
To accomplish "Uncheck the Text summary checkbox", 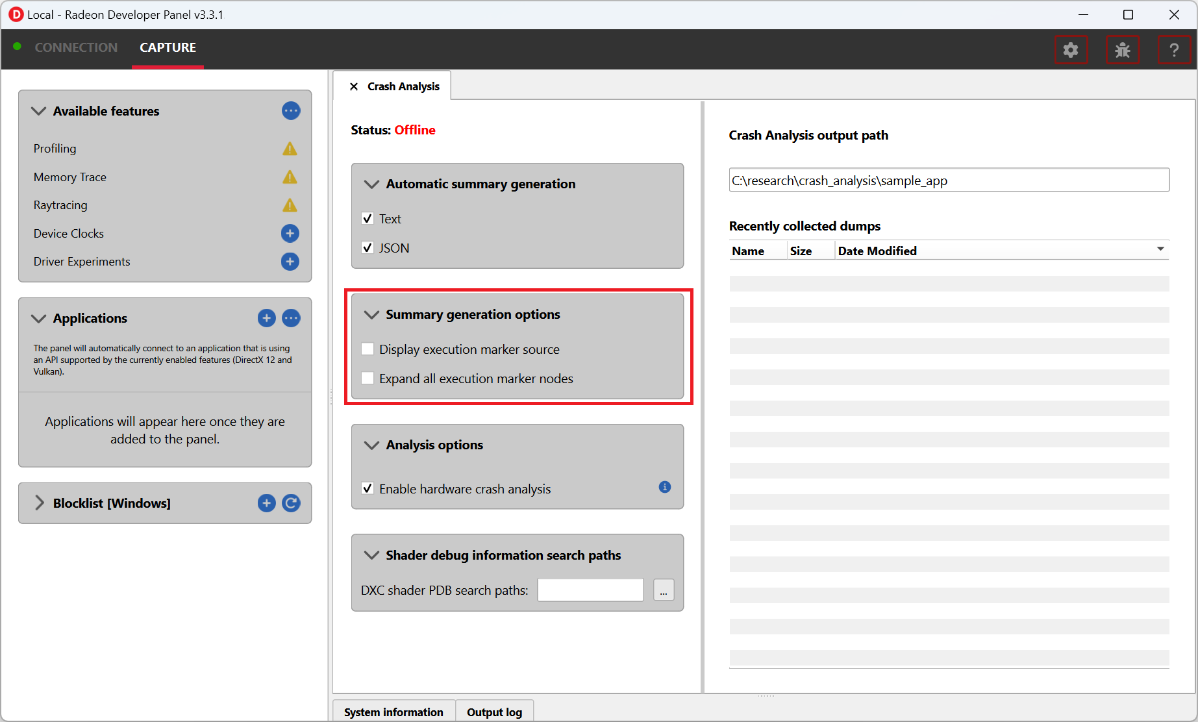I will pos(368,219).
